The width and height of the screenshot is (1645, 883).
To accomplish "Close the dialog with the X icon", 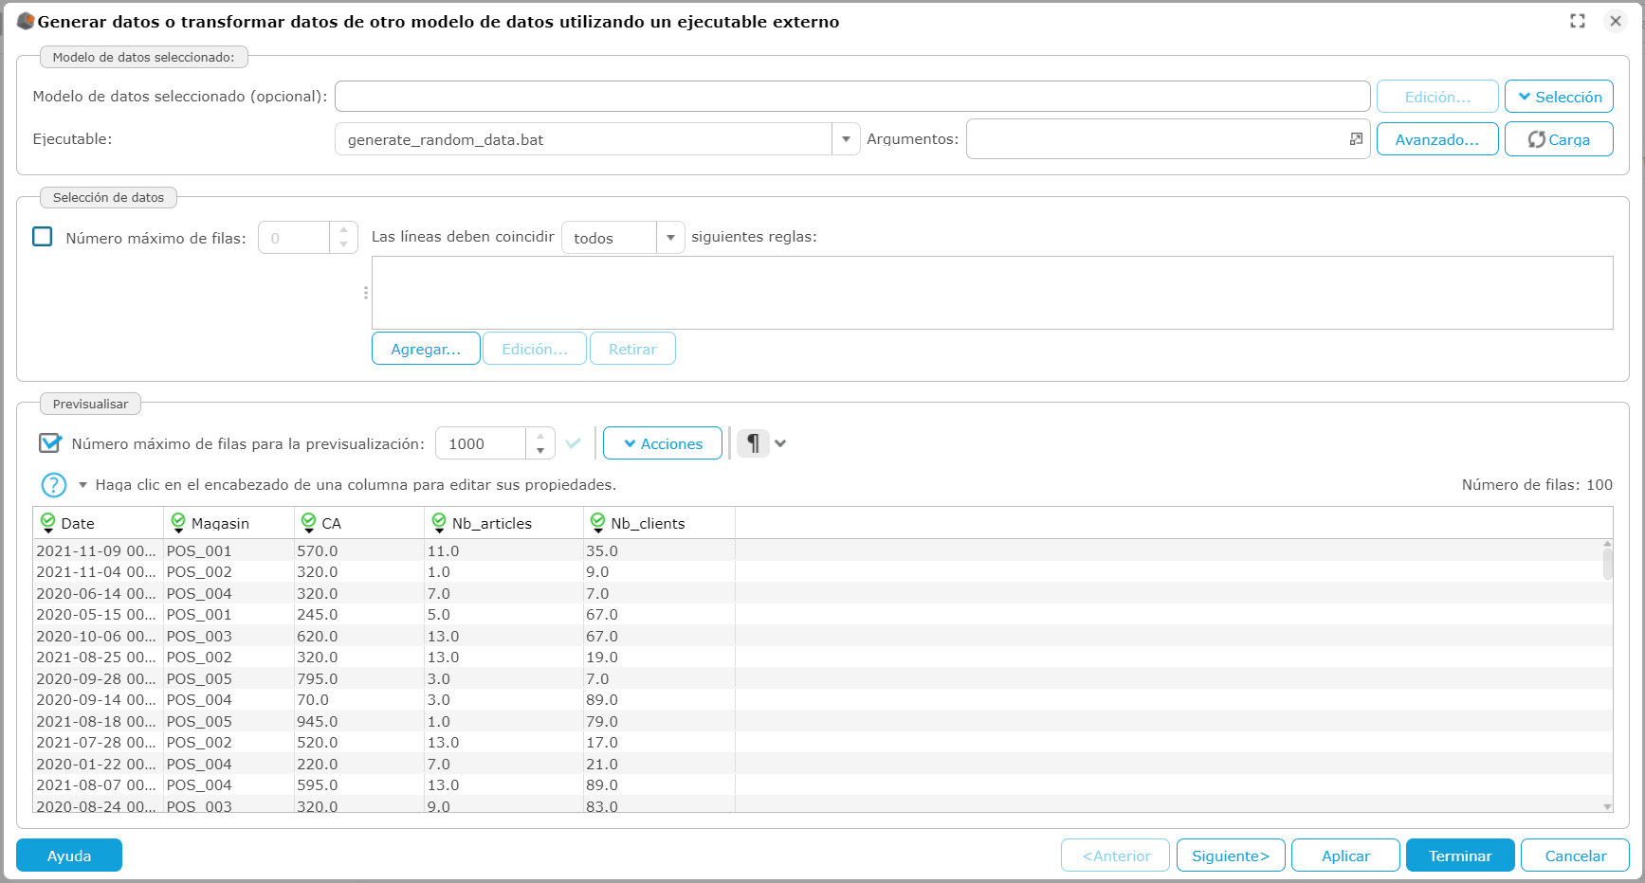I will tap(1616, 21).
